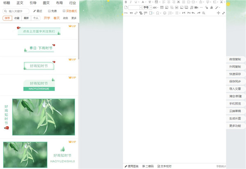Align text to the right
This screenshot has height=169, width=246.
coord(174,2)
